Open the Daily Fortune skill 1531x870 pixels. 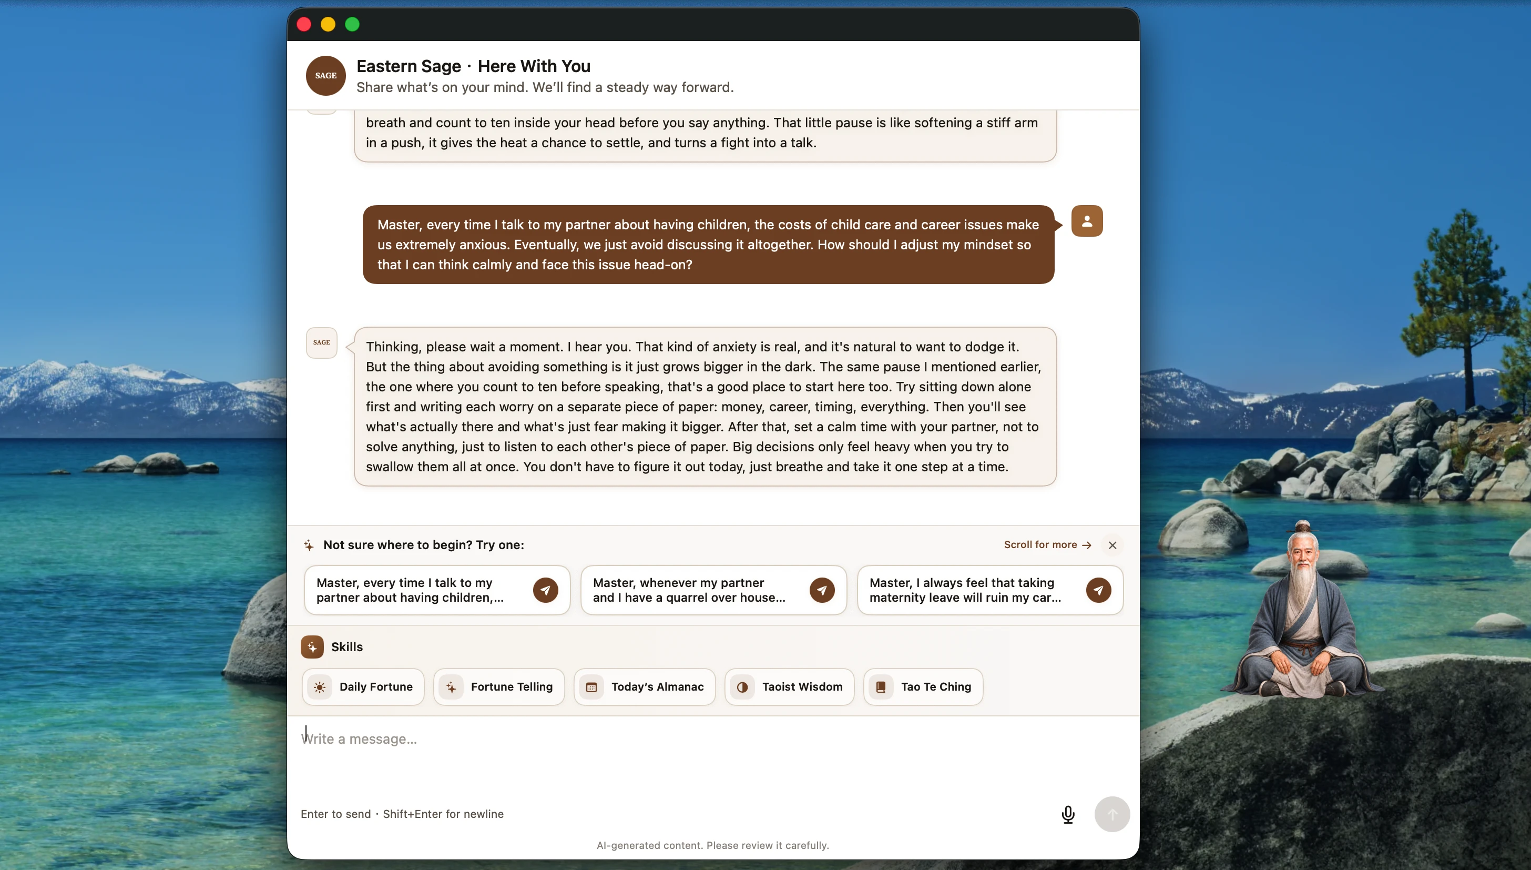click(363, 686)
